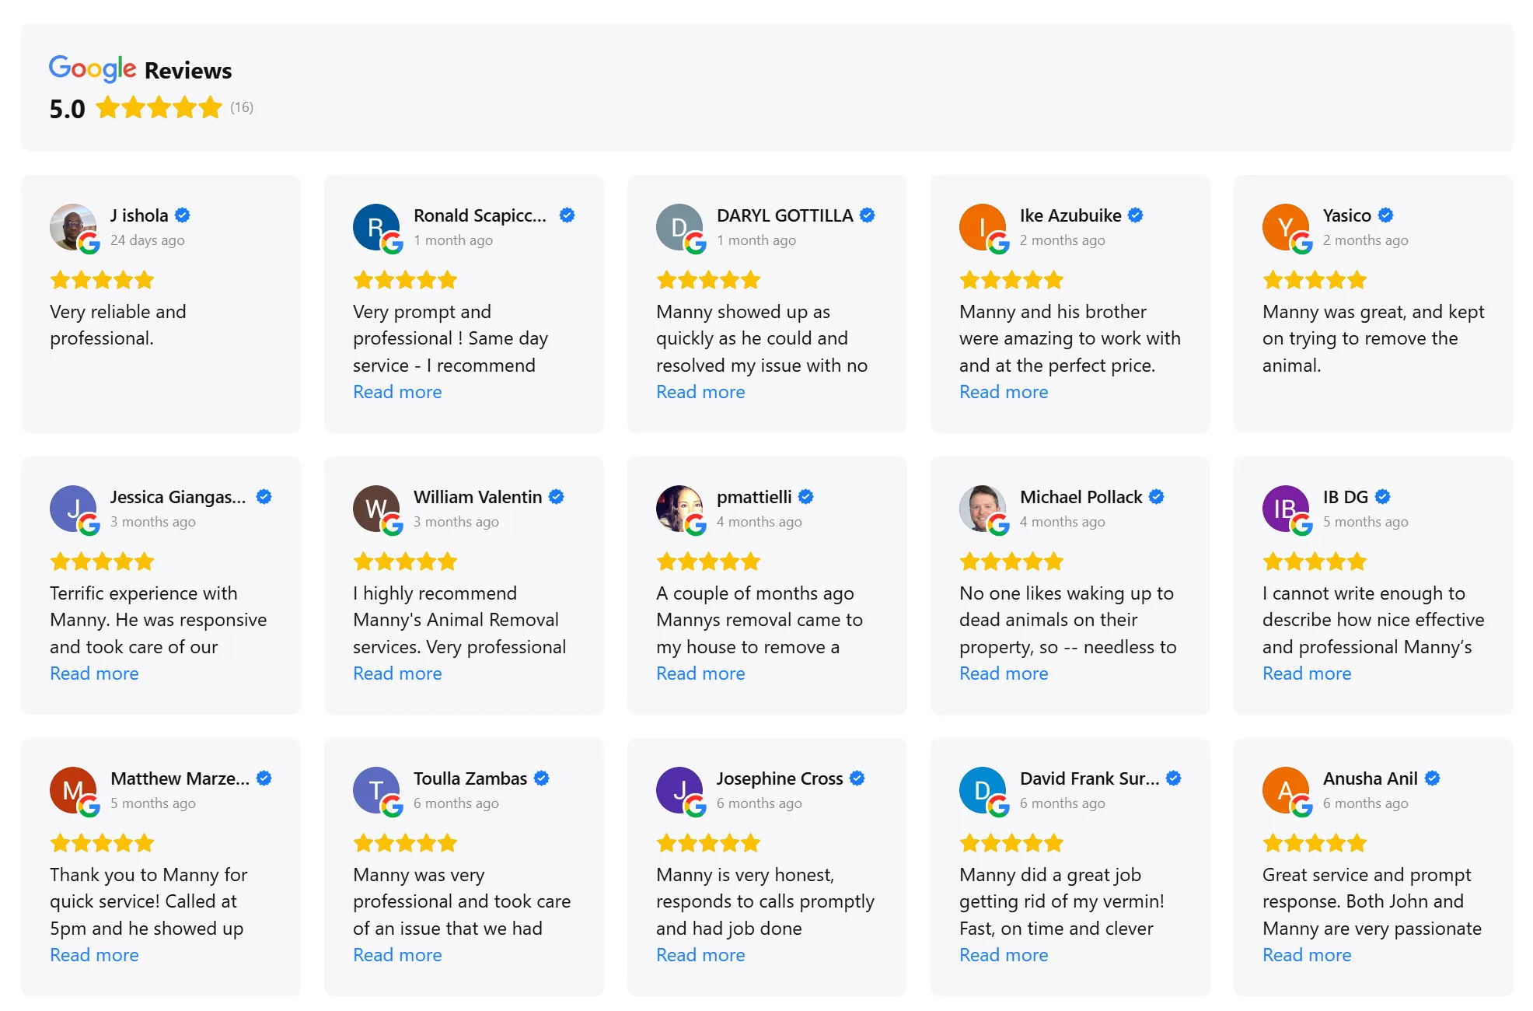Open Josephine Cross's reviewer name

click(x=779, y=778)
